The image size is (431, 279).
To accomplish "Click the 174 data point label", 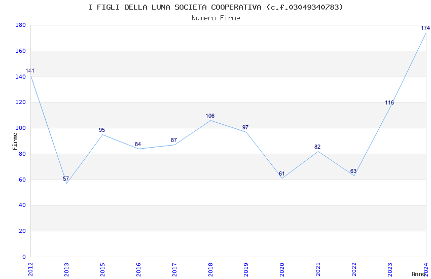I will tap(425, 28).
